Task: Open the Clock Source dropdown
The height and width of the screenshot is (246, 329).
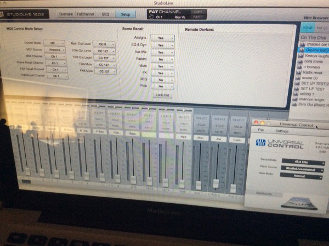Action: [302, 169]
